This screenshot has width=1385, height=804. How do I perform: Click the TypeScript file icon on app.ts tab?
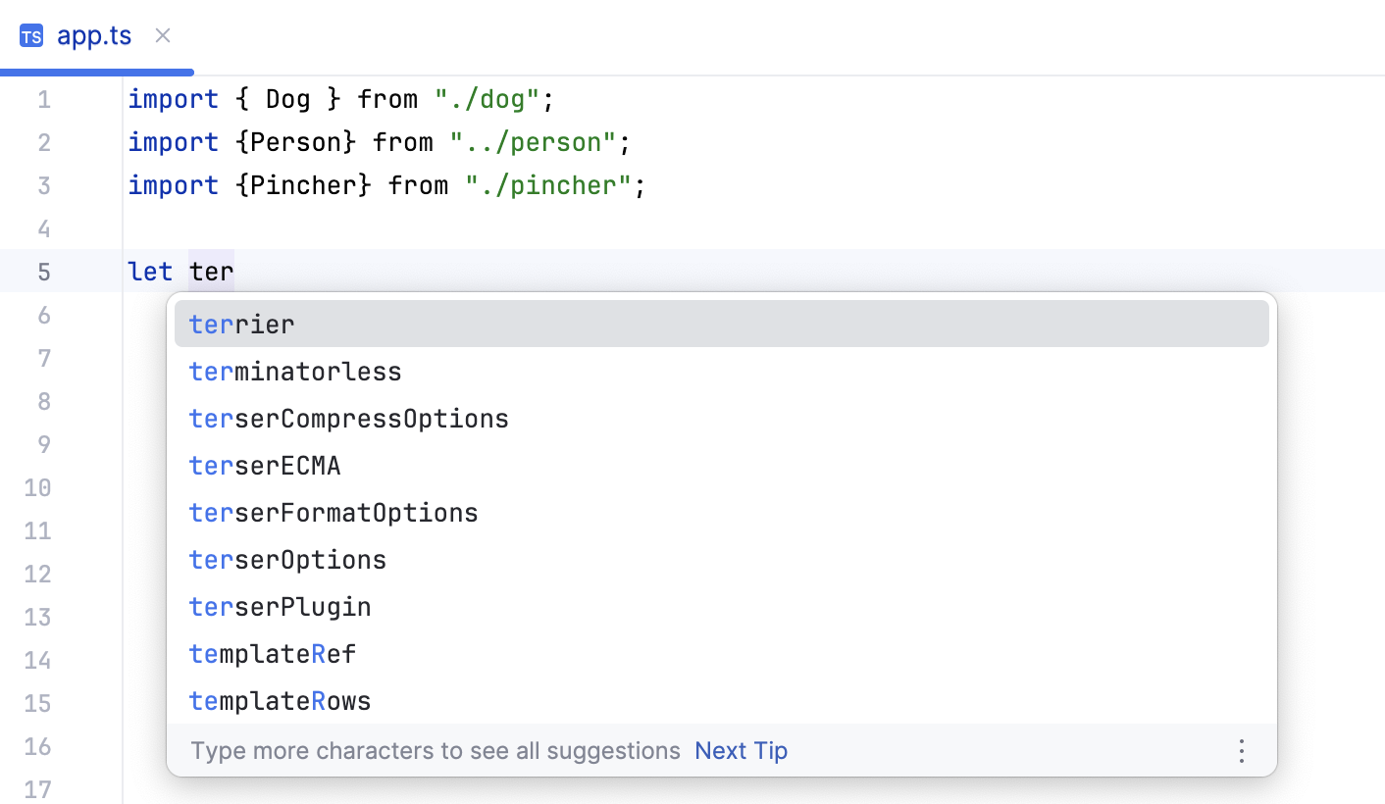point(31,37)
